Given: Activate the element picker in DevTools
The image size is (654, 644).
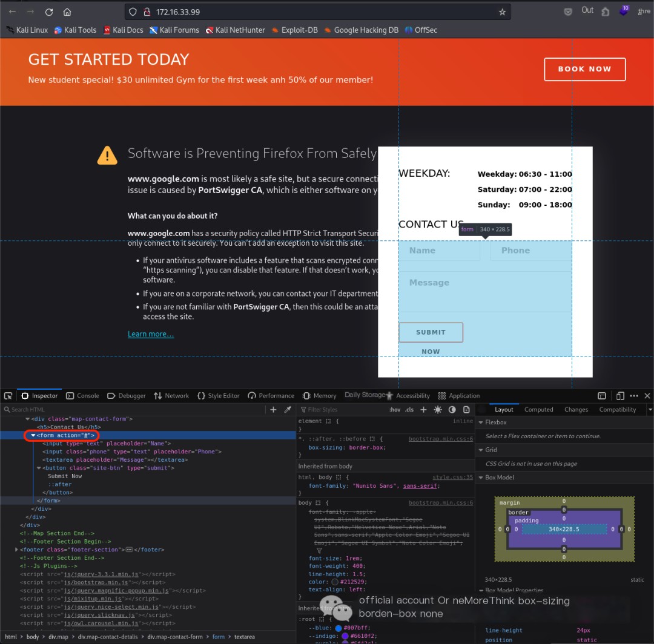Looking at the screenshot, I should 8,396.
